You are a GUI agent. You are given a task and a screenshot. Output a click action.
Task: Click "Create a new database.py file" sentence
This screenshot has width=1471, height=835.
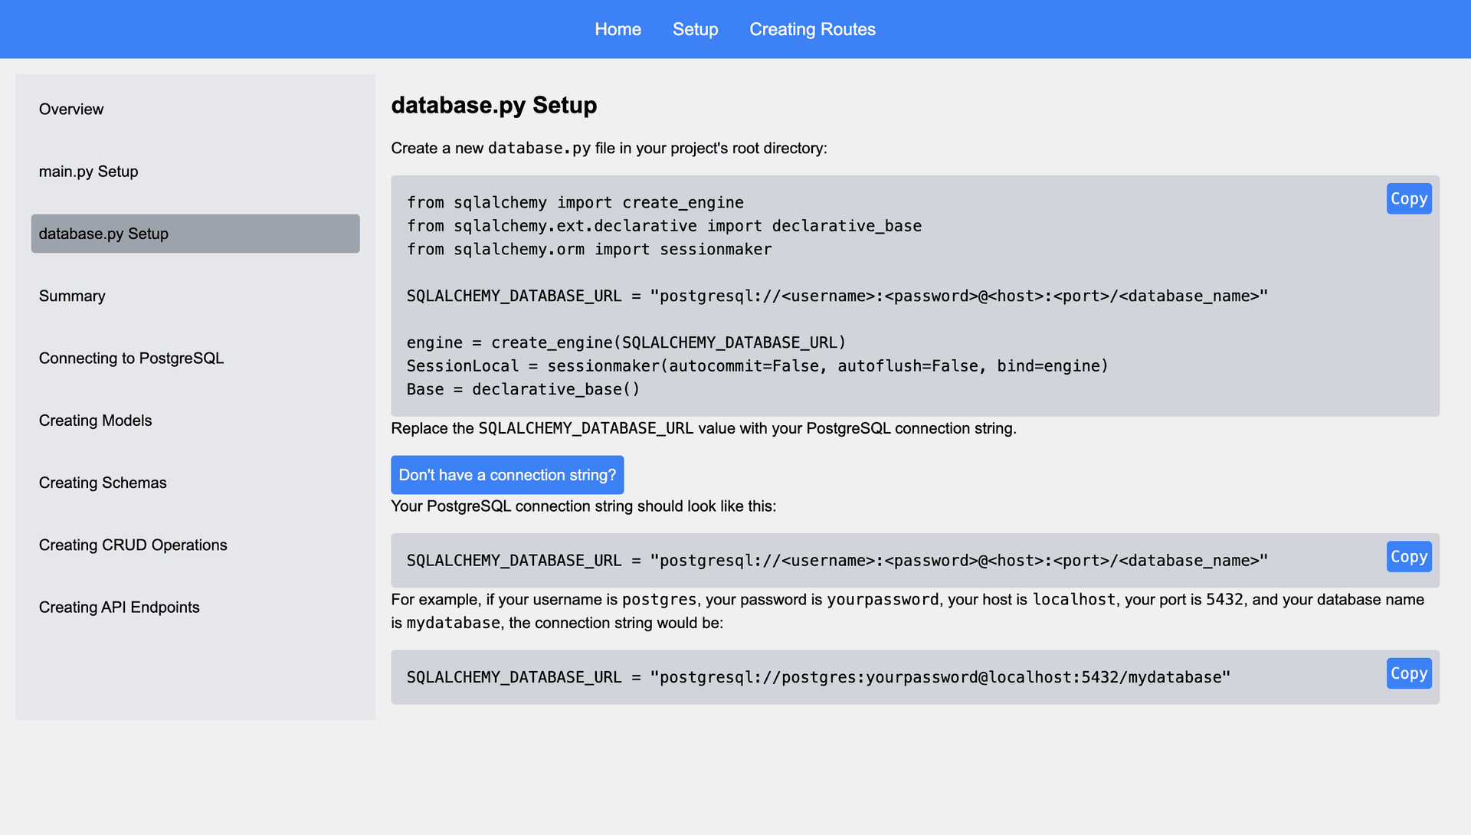point(609,148)
